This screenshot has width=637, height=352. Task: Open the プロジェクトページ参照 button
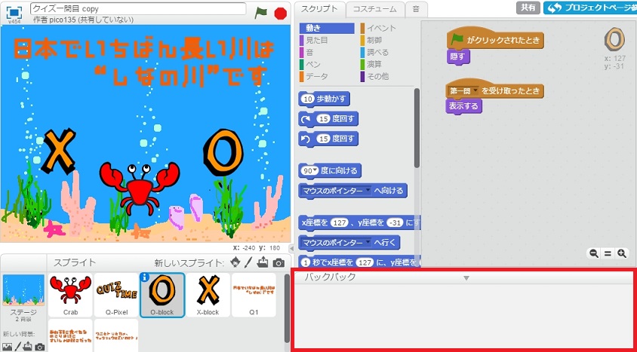590,8
